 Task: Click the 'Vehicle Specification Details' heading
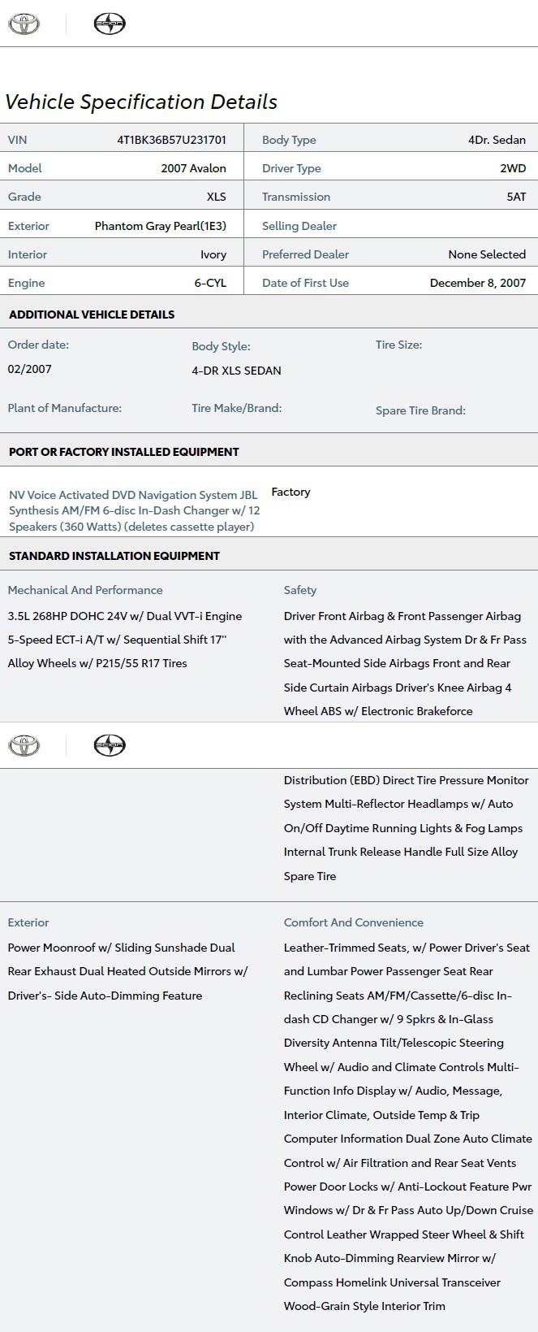pos(141,102)
